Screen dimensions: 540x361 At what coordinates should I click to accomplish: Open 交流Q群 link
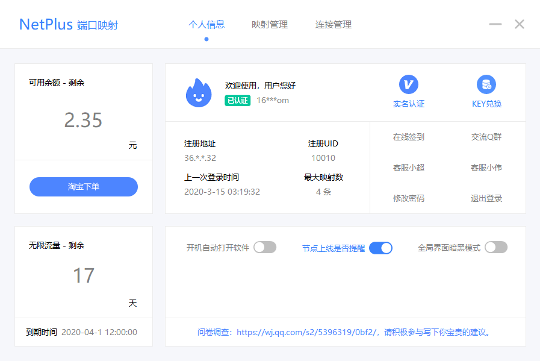[x=486, y=137]
